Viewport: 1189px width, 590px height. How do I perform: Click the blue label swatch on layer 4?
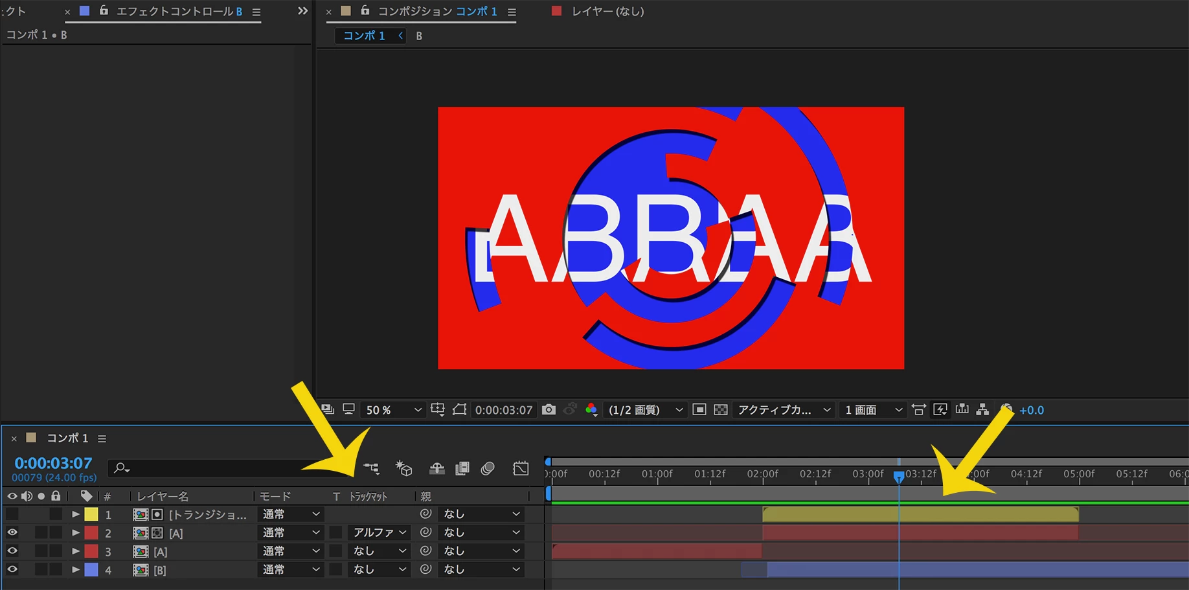(x=91, y=569)
